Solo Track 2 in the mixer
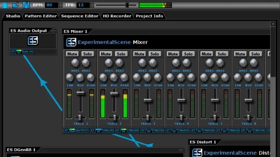The height and width of the screenshot is (157, 280). pos(121,54)
